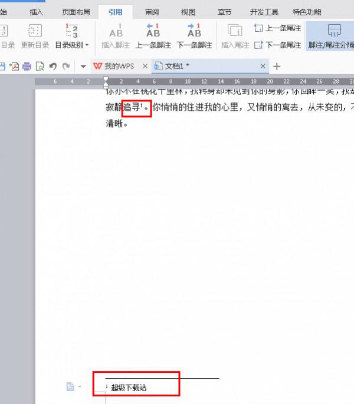Switch to the 页面布局 ribbon tab
Screen dimensions: 354x404
click(76, 12)
